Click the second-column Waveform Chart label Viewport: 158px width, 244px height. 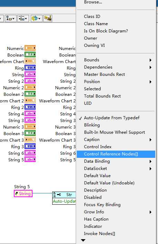pos(59,61)
